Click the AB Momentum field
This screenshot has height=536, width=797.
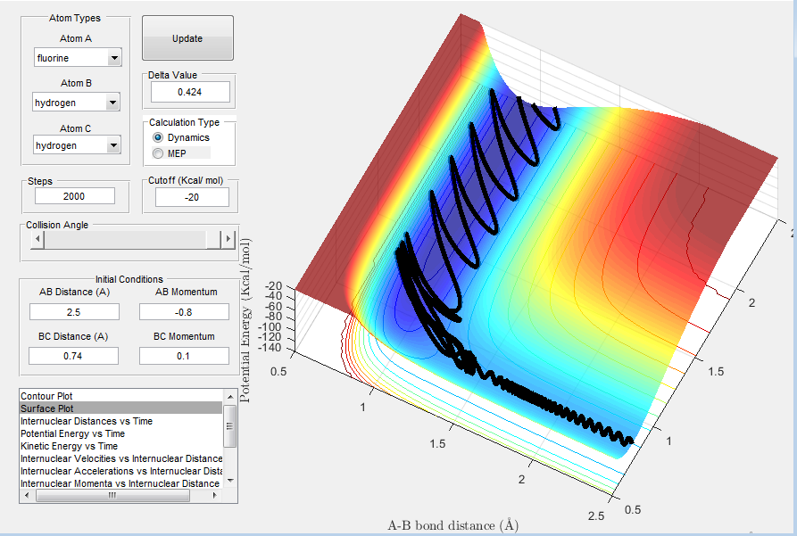tap(184, 311)
